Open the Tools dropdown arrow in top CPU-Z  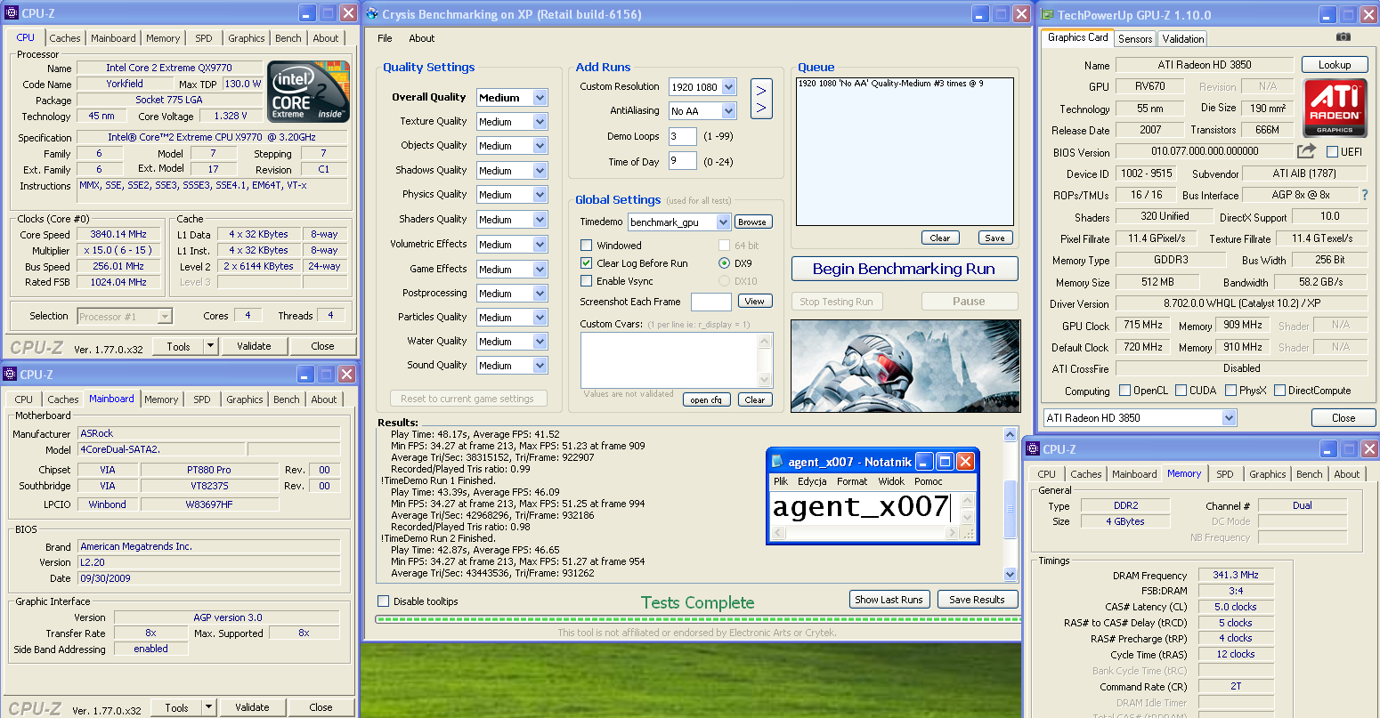click(x=210, y=346)
